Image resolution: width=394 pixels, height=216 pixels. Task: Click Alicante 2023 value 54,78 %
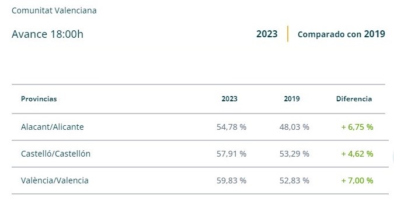click(231, 127)
